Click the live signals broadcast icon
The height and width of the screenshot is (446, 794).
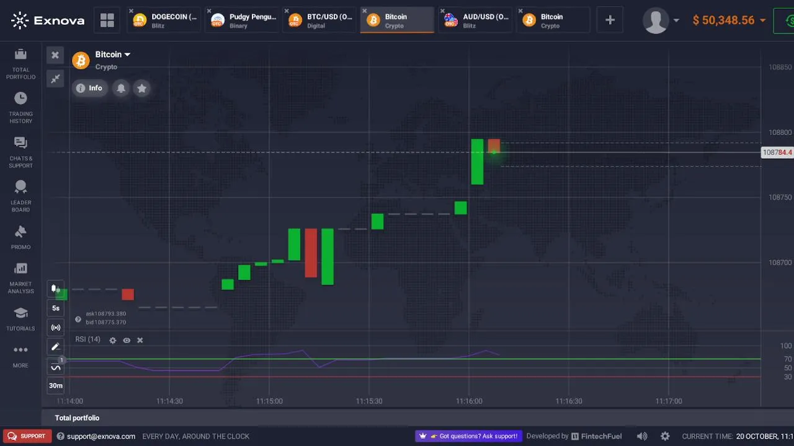tap(56, 328)
